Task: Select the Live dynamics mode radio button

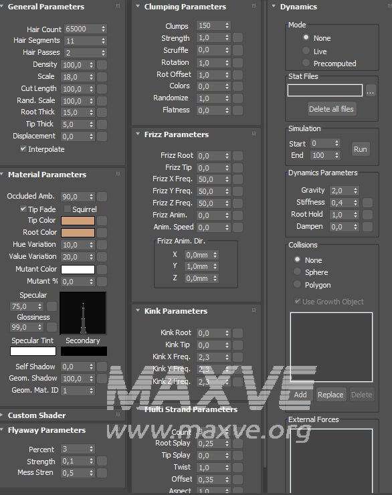Action: pyautogui.click(x=306, y=51)
